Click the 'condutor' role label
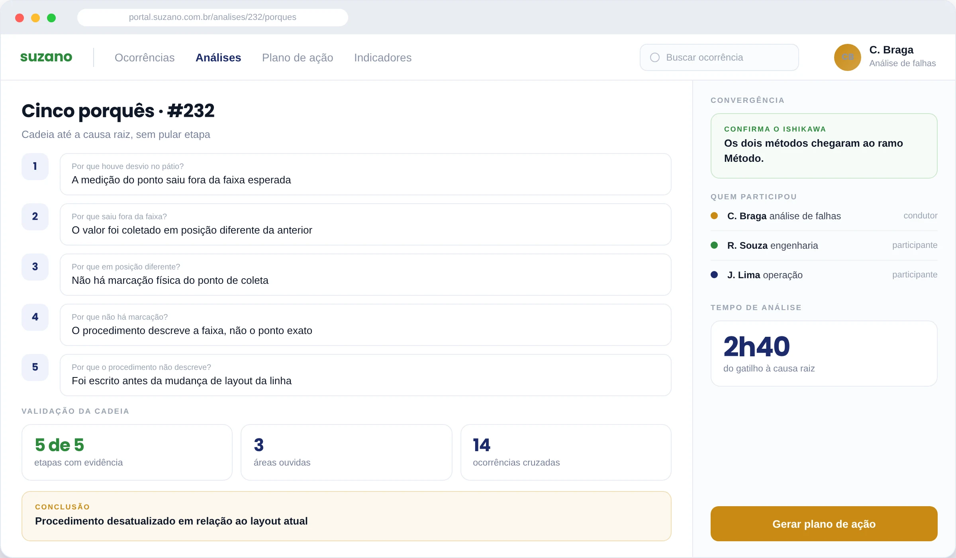The width and height of the screenshot is (956, 558). [920, 216]
